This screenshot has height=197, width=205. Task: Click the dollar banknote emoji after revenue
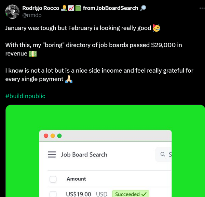[x=33, y=54]
